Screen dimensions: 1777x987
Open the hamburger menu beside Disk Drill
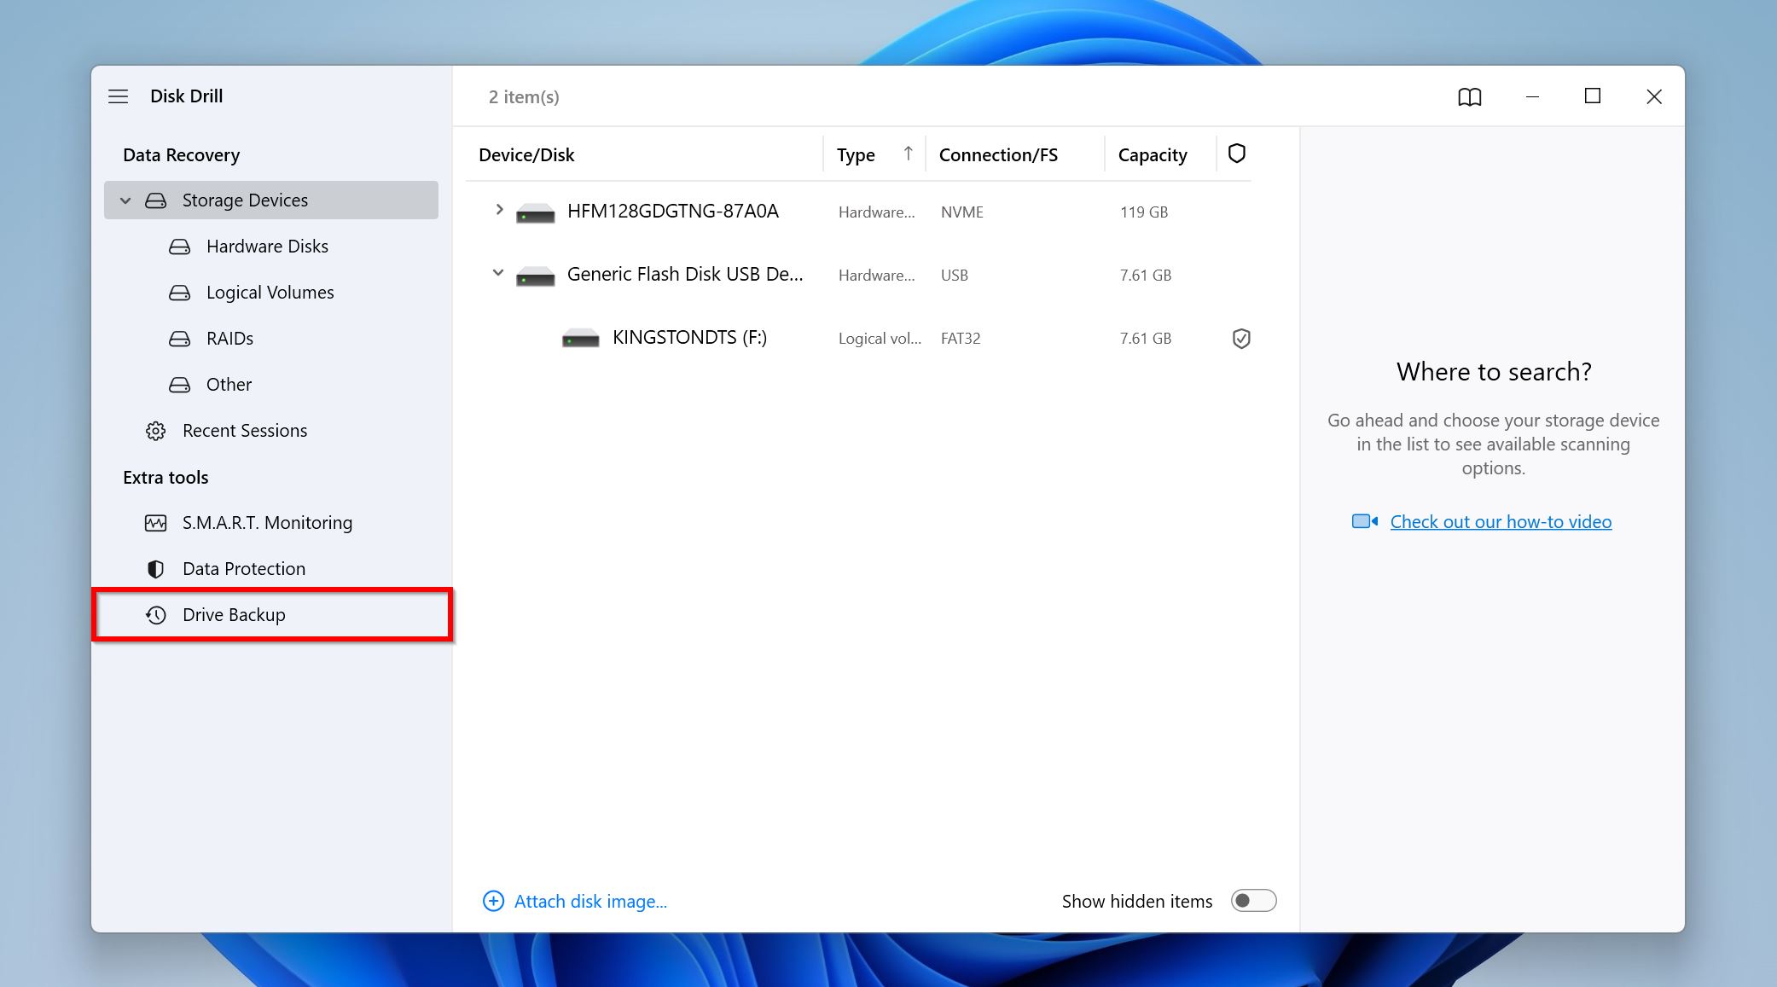point(118,96)
